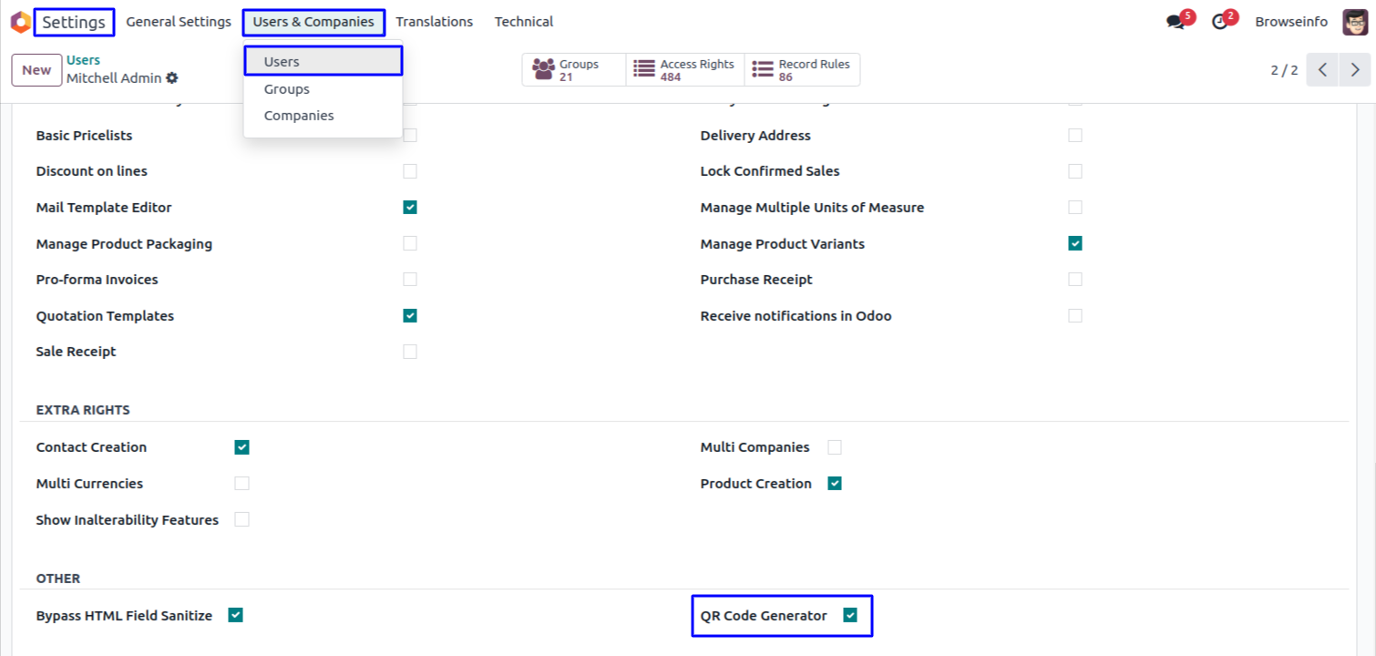Click the user avatar picture
Screen dimensions: 1376x656
1355,22
